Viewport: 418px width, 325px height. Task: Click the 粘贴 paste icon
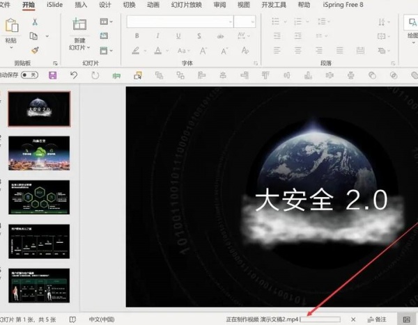point(11,26)
